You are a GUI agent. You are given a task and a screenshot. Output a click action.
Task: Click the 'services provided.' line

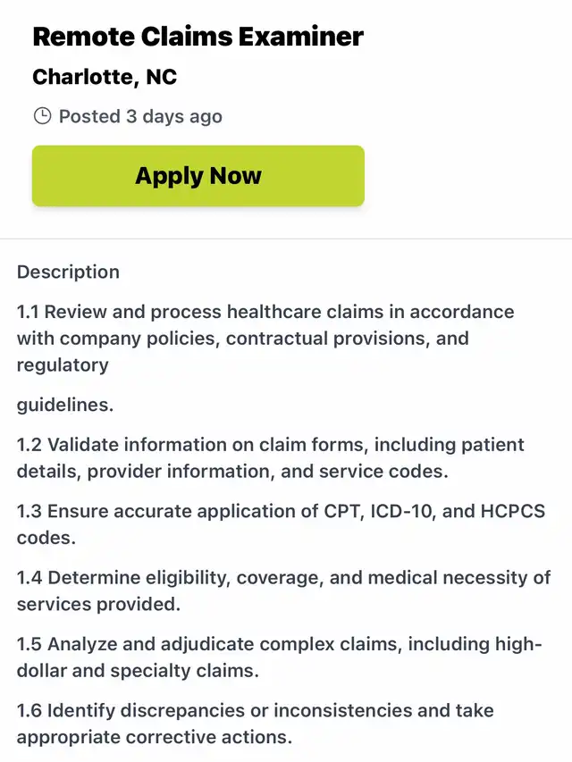[x=98, y=604]
